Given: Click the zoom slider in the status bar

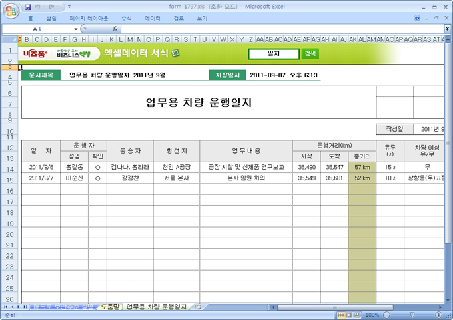Looking at the screenshot, I should [412, 315].
